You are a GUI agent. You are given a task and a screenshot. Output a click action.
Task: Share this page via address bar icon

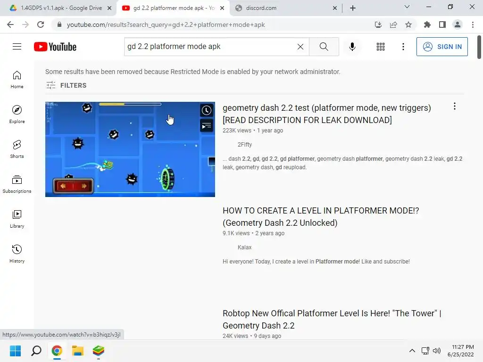(393, 25)
